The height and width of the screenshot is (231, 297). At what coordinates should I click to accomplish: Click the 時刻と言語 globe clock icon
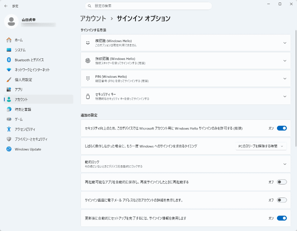coord(9,109)
